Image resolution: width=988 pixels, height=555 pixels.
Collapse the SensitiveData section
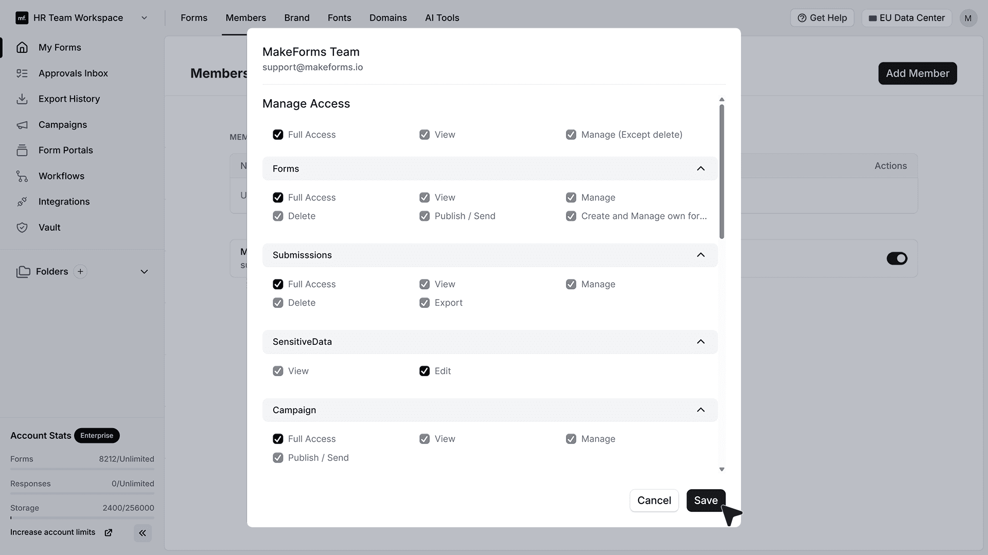[x=701, y=342]
